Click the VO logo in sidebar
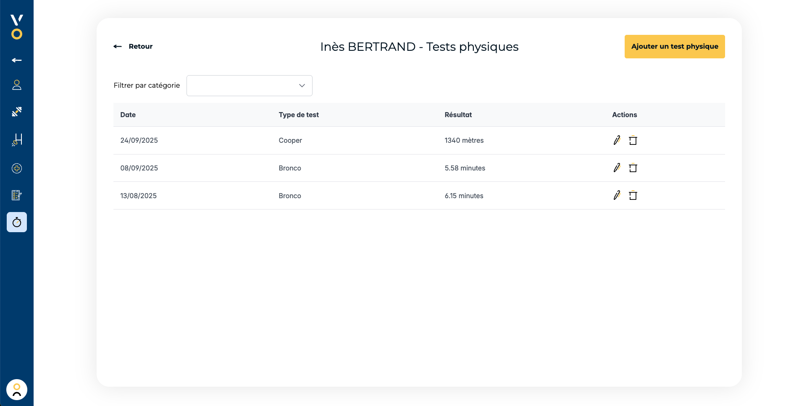Viewport: 799px width, 406px height. point(17,27)
